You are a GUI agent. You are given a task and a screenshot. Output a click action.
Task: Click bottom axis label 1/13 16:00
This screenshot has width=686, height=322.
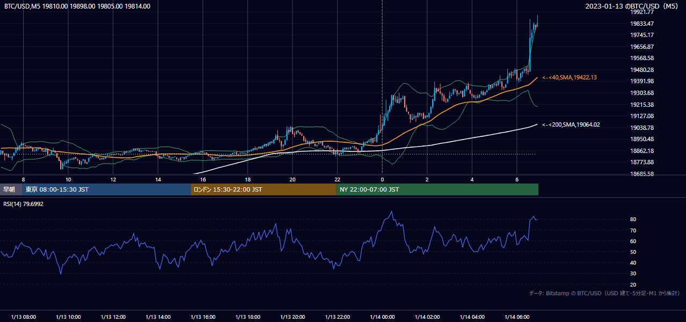[x=203, y=317]
